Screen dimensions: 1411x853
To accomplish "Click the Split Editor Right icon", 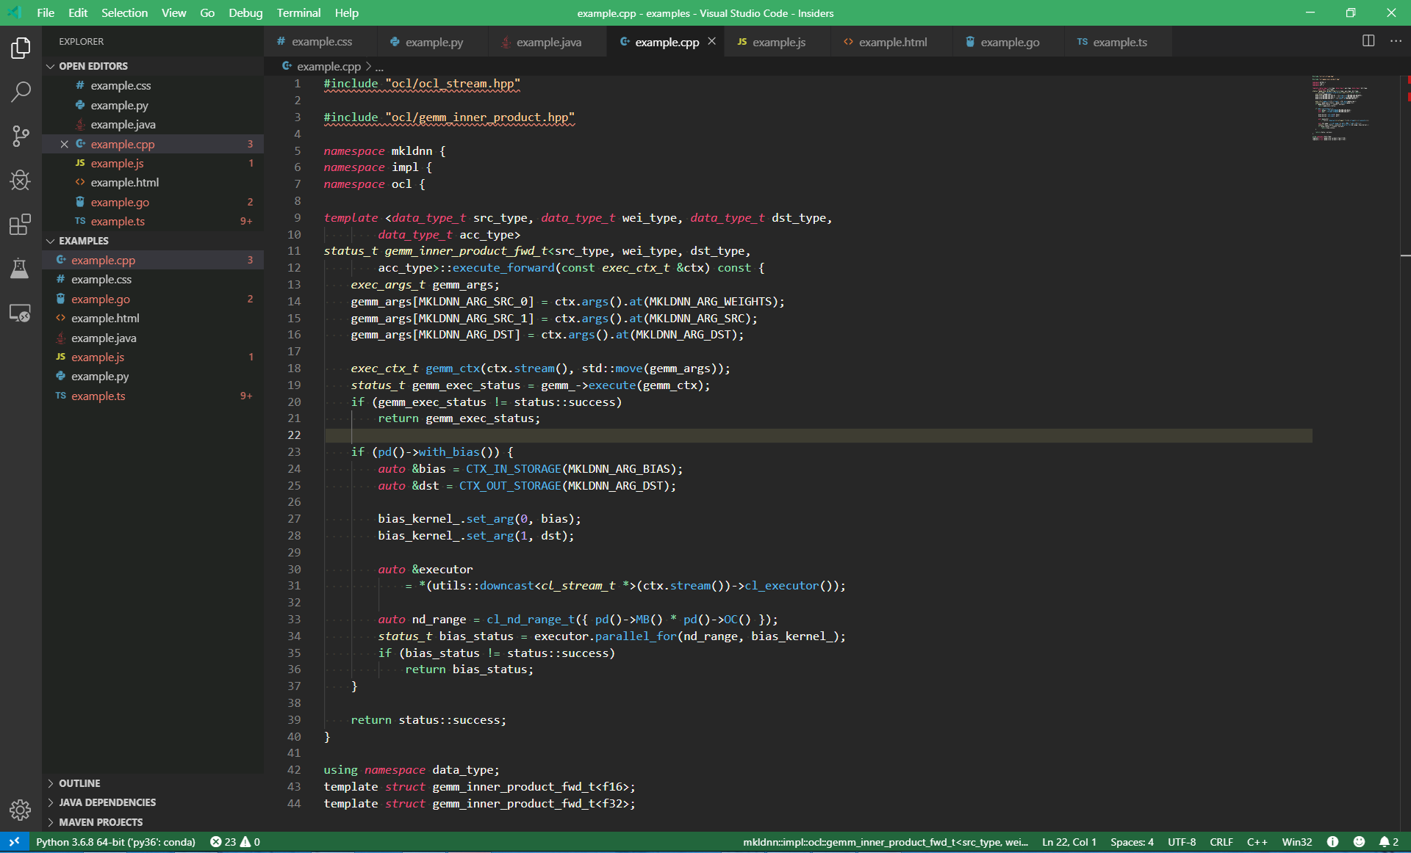I will (1368, 41).
